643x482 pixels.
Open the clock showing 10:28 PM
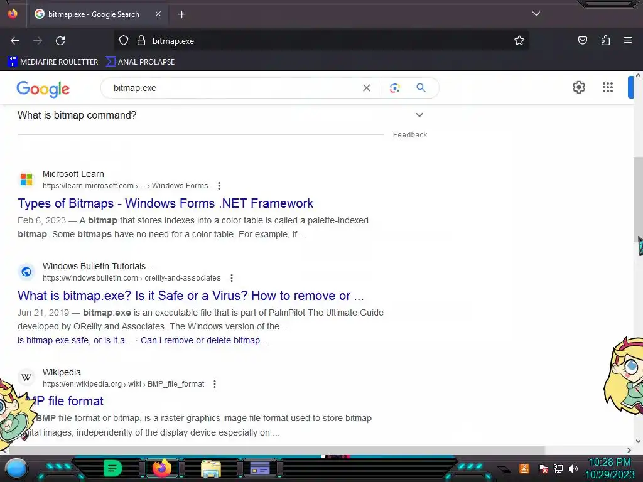610,468
